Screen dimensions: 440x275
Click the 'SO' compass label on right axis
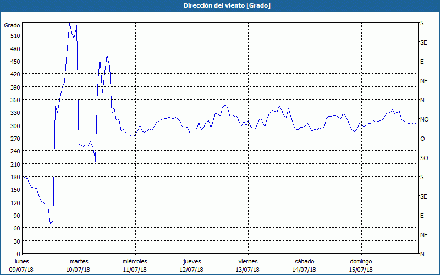424,158
